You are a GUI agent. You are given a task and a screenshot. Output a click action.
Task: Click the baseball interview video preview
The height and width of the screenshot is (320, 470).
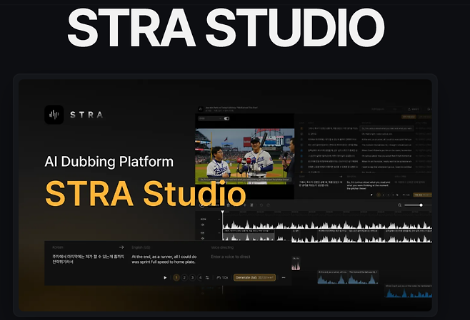(244, 156)
